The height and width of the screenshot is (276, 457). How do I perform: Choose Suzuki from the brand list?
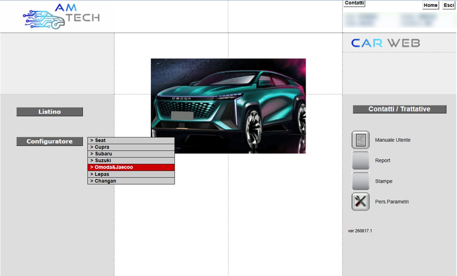[131, 161]
